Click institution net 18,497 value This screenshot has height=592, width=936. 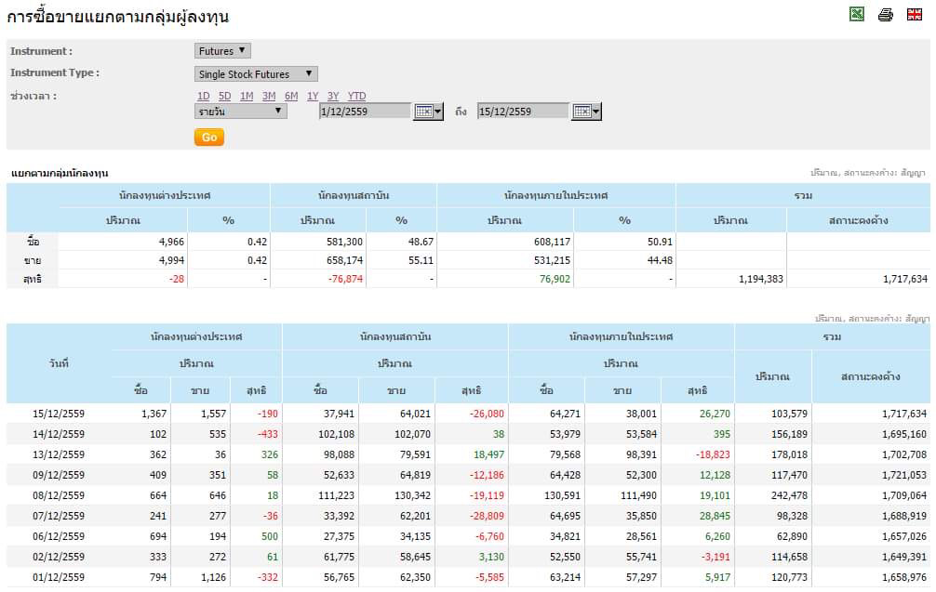[x=488, y=454]
